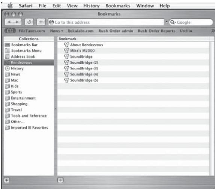The width and height of the screenshot is (215, 189).
Task: Click the Sports folder icon
Action: (8, 92)
